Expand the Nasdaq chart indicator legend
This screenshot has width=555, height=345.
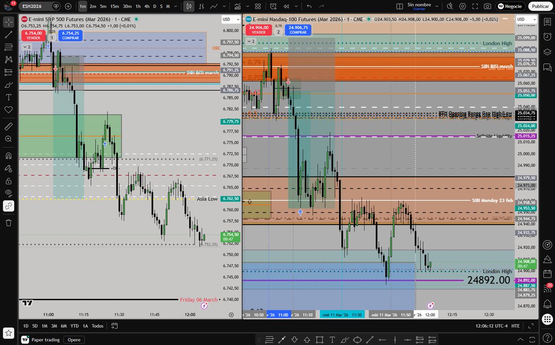tap(250, 41)
